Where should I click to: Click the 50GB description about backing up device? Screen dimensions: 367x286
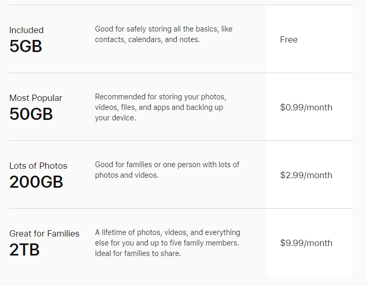coord(160,107)
